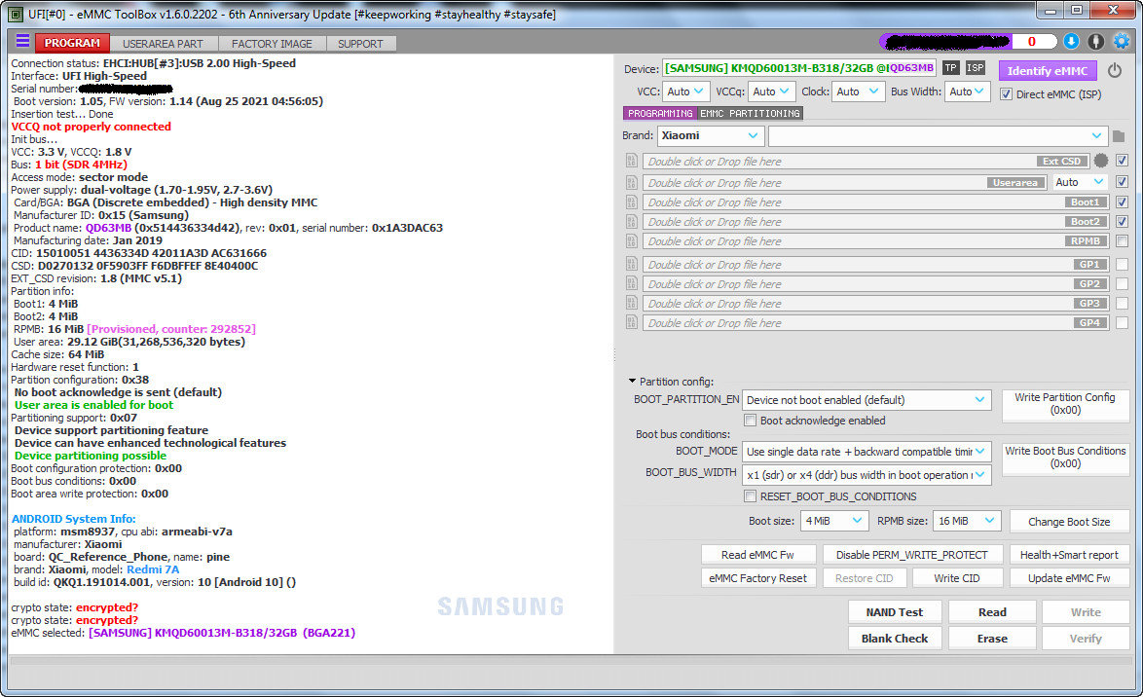Image resolution: width=1143 pixels, height=697 pixels.
Task: Click the dark usb/key status icon
Action: pos(1095,42)
